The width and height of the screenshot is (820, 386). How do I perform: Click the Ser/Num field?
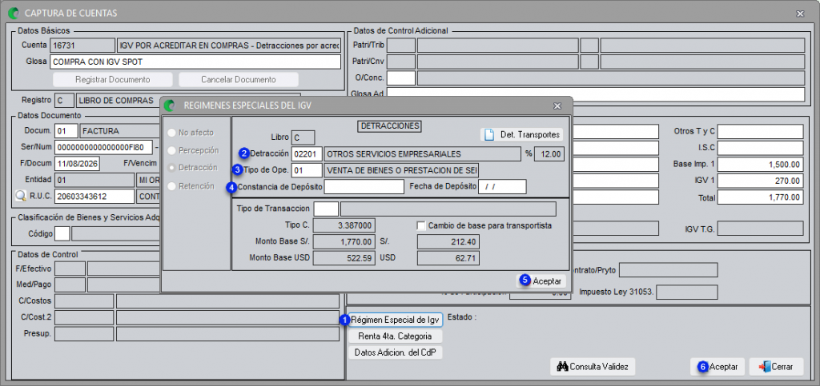pos(103,147)
